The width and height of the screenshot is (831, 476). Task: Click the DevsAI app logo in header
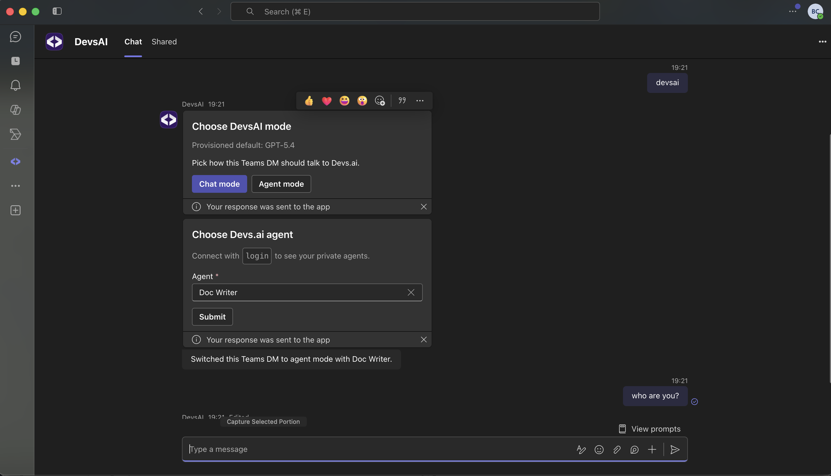[54, 42]
